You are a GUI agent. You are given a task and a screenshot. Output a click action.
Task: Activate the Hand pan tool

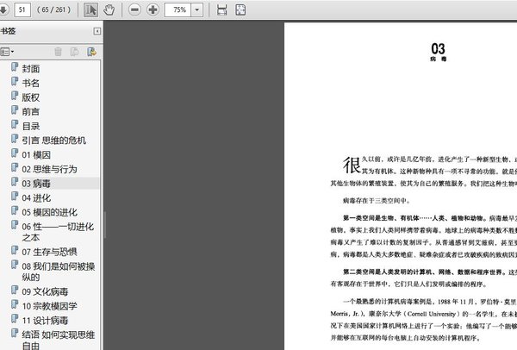109,9
